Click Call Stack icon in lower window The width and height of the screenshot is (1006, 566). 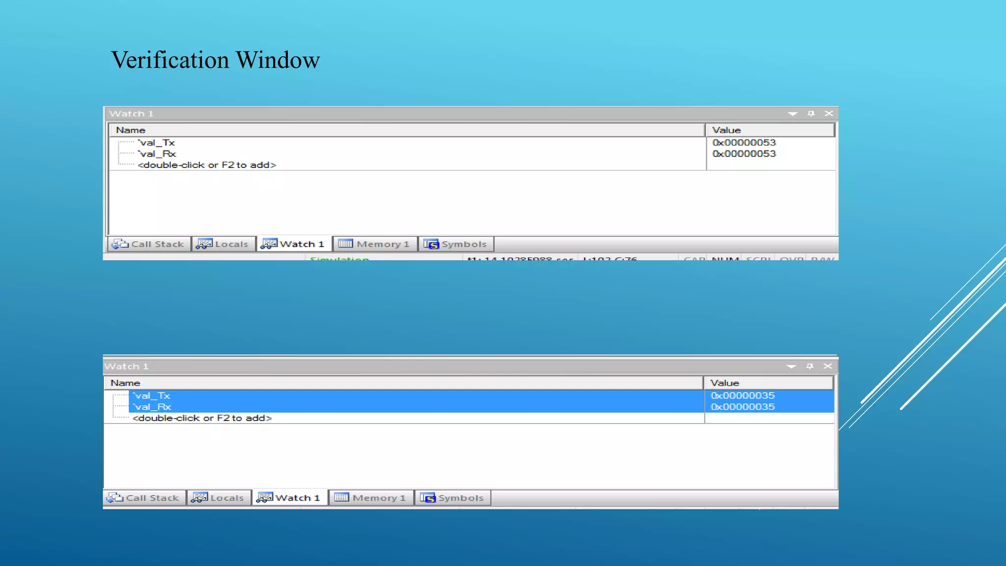115,498
